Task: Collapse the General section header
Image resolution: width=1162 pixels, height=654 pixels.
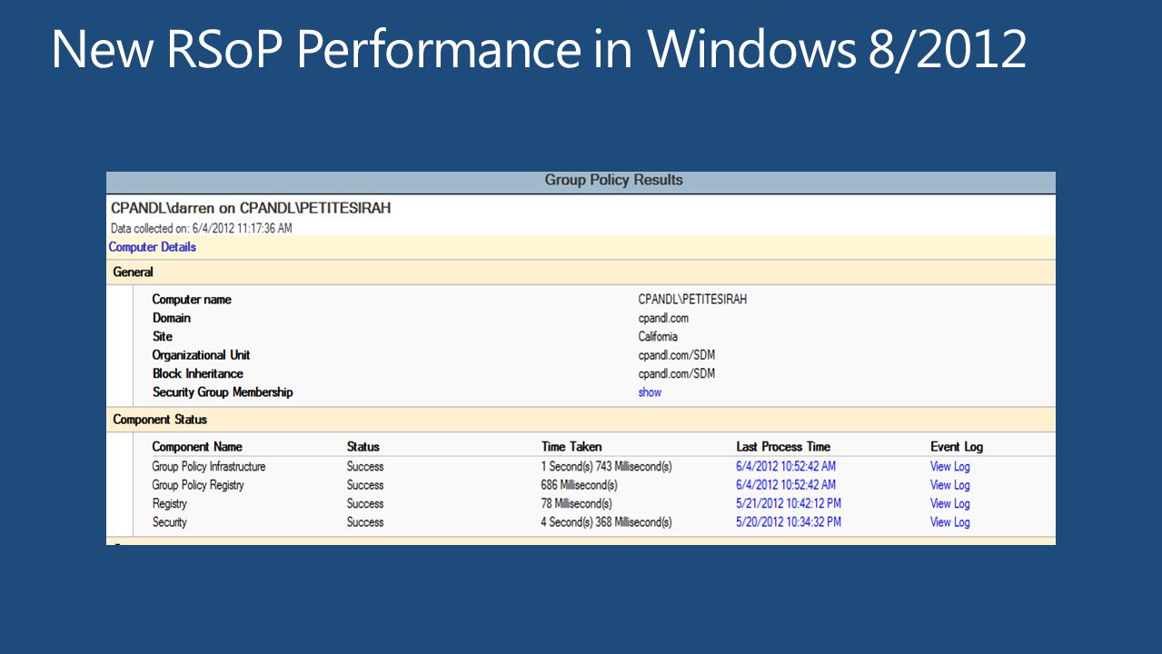Action: [581, 272]
